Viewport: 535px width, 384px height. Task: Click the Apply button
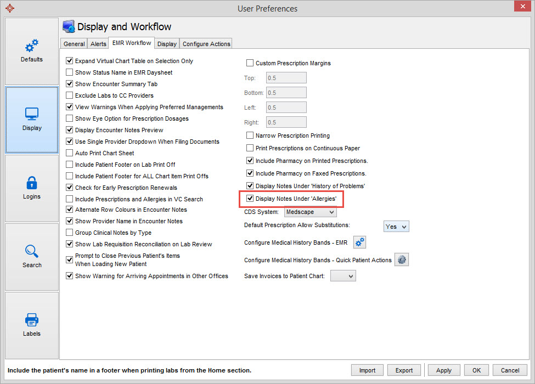pos(443,370)
